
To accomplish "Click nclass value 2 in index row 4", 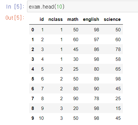I will tap(61, 69).
